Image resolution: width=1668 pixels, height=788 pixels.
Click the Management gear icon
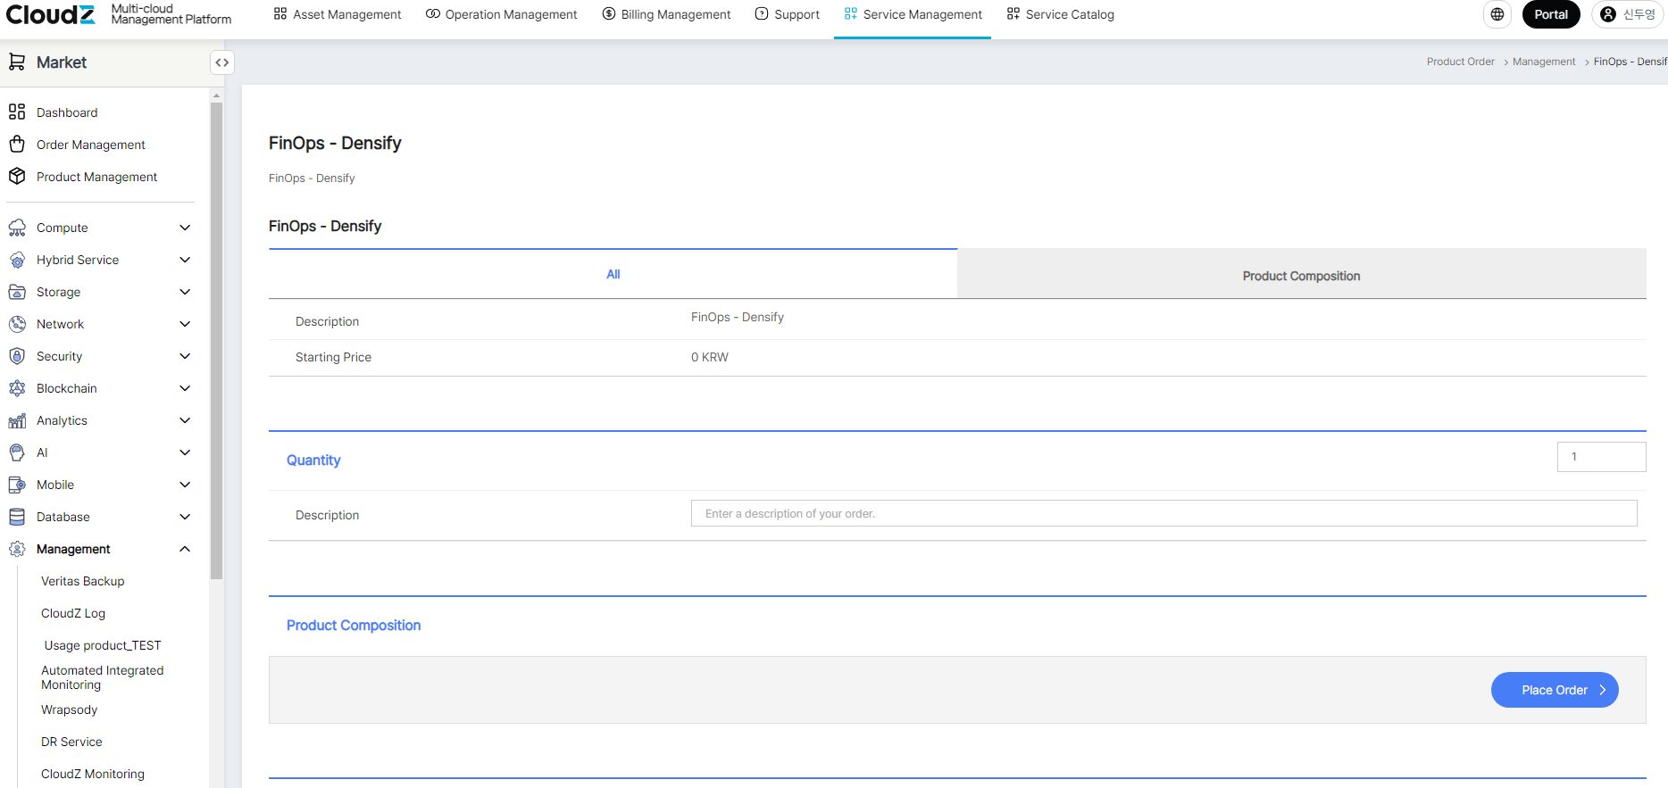click(17, 549)
